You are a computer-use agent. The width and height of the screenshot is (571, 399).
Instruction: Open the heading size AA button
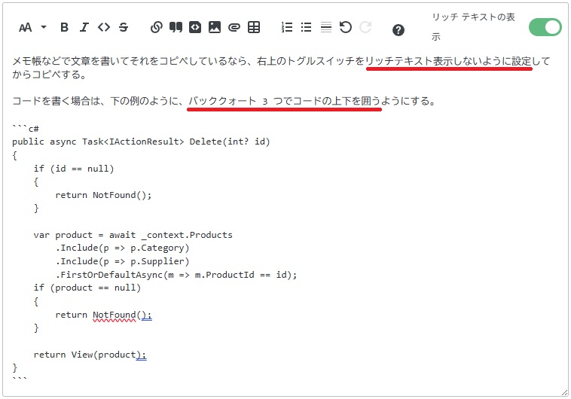(25, 27)
